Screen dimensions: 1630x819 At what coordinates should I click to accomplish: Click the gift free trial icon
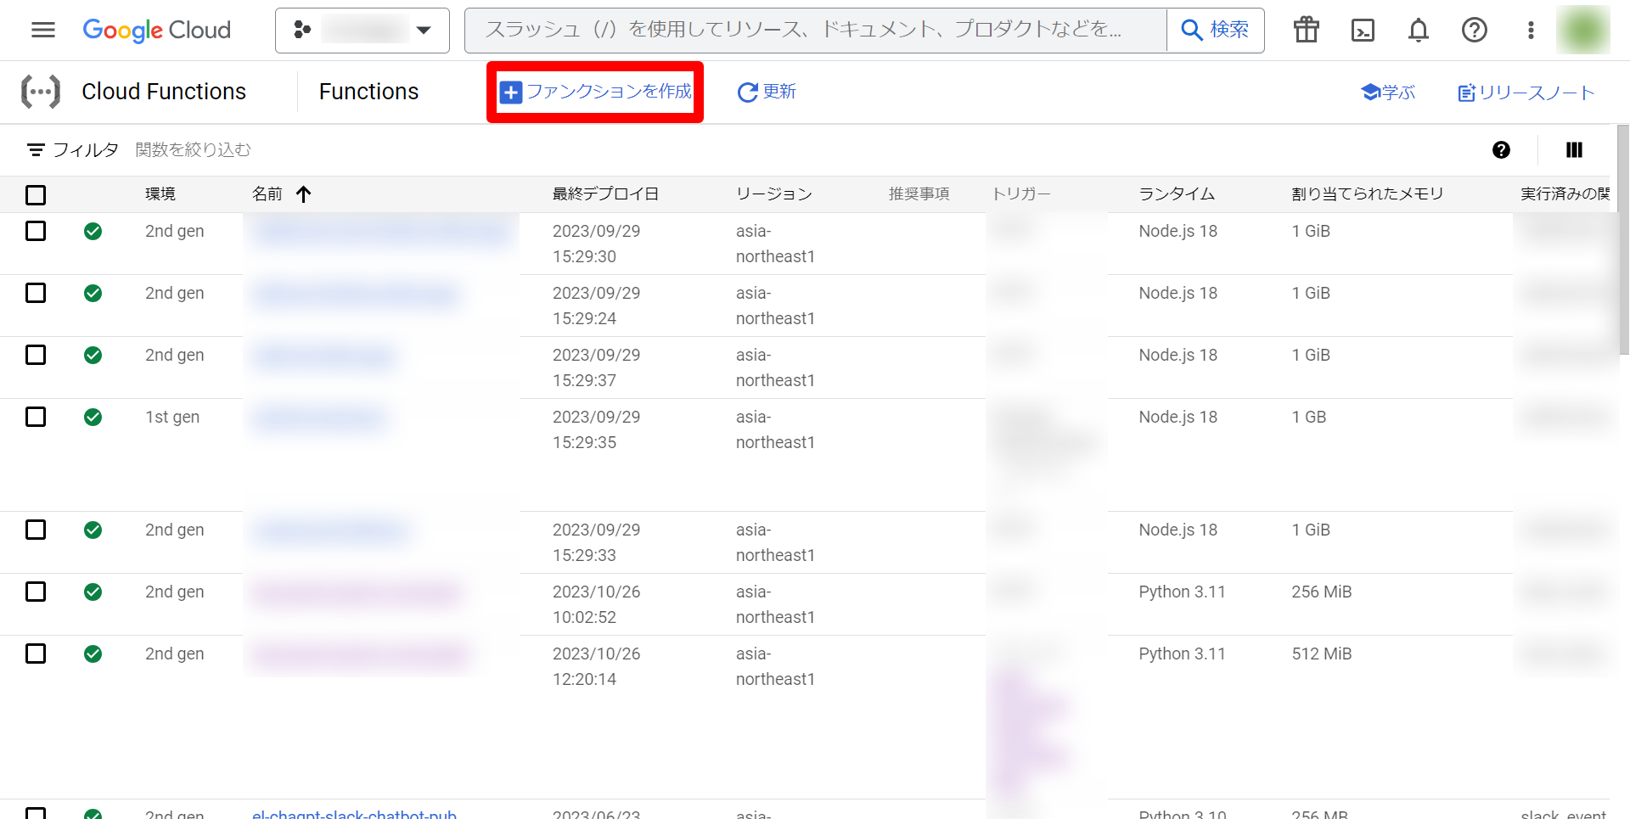pyautogui.click(x=1306, y=31)
